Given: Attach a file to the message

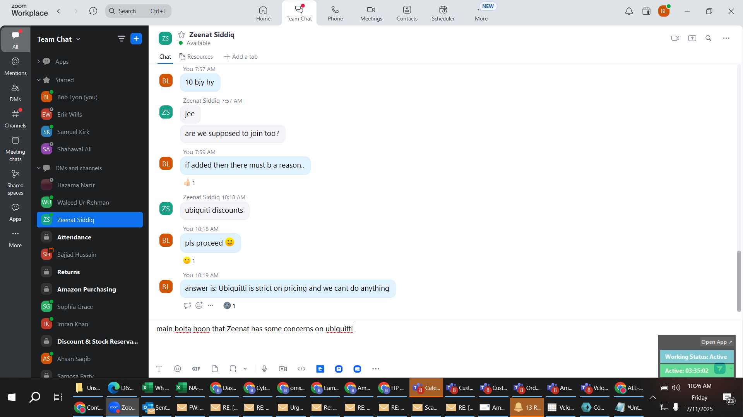Looking at the screenshot, I should click(215, 369).
